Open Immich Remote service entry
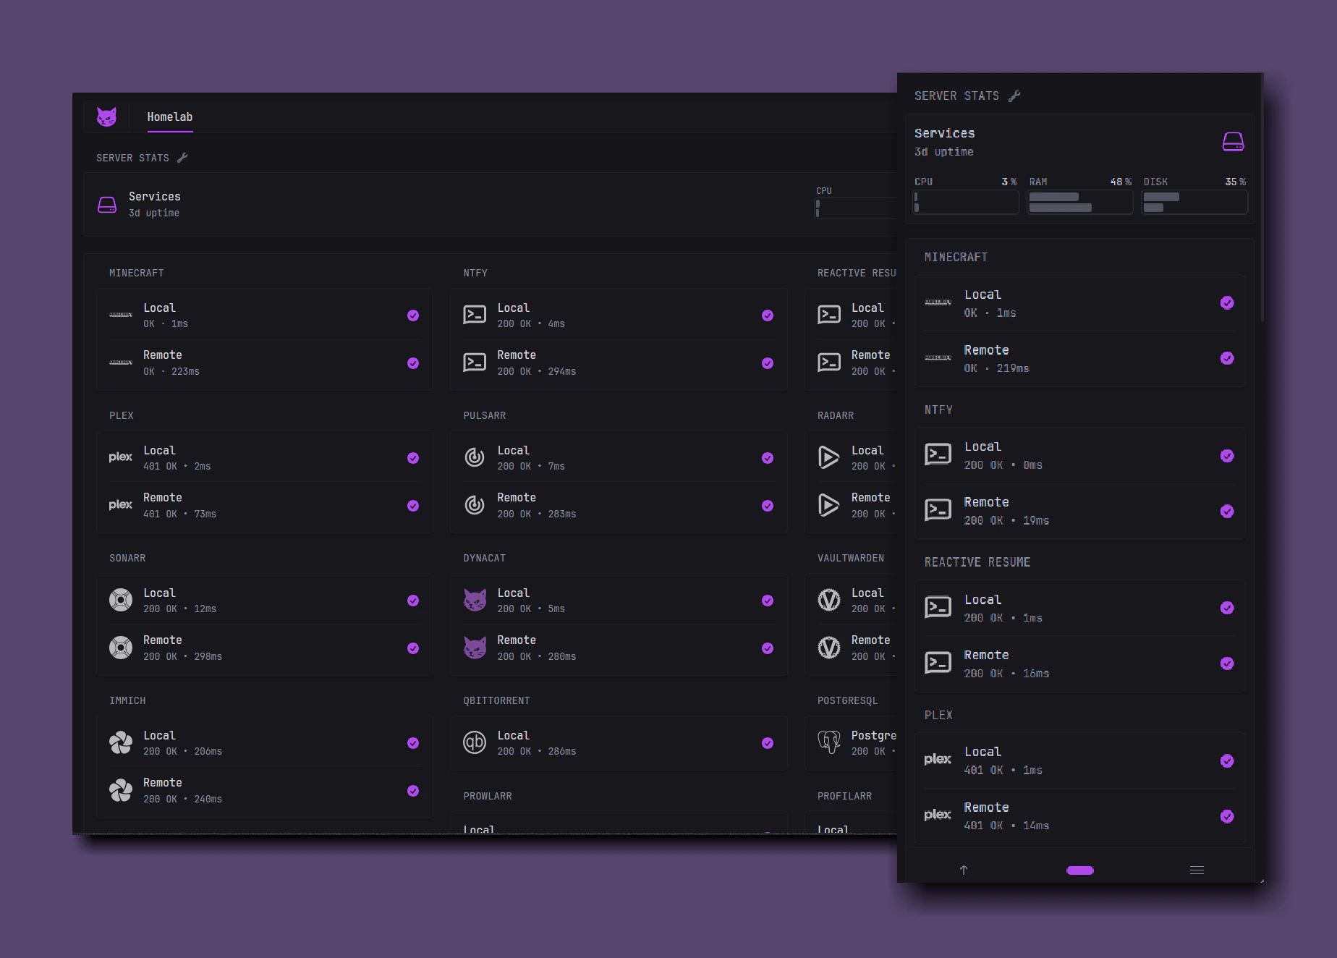The width and height of the screenshot is (1337, 958). [x=265, y=790]
